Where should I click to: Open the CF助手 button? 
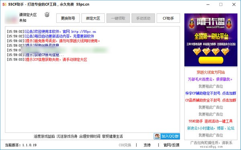[168, 18]
